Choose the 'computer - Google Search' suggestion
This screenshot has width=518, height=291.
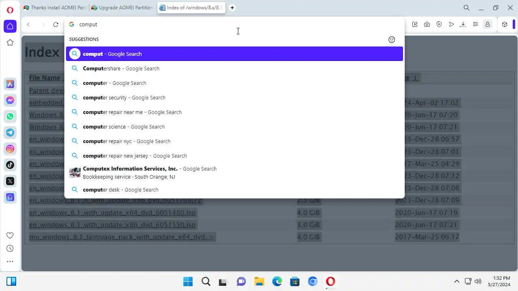(x=234, y=83)
